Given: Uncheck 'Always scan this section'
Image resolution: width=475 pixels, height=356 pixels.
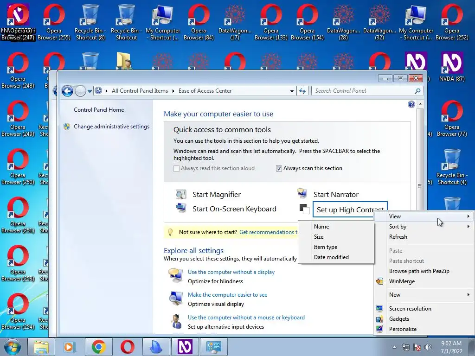Looking at the screenshot, I should (279, 168).
